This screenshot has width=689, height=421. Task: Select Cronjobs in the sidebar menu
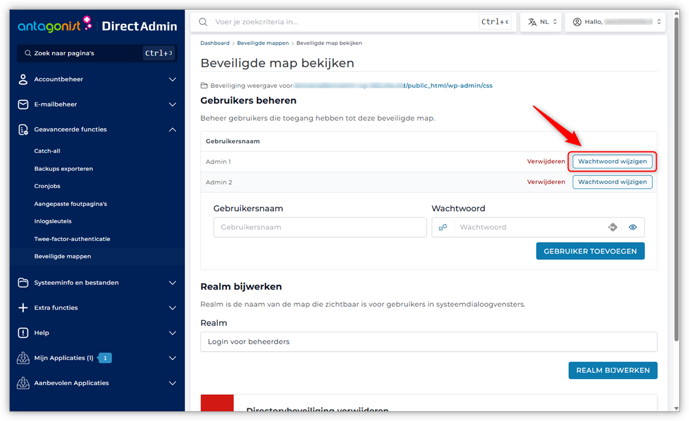pos(47,186)
